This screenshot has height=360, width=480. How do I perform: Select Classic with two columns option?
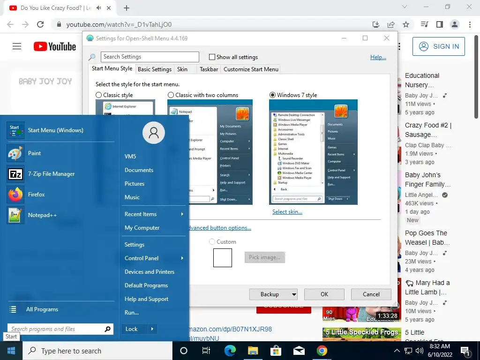pyautogui.click(x=171, y=95)
